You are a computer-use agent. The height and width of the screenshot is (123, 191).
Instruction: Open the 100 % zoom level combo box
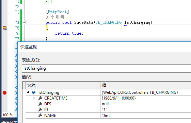coord(10,115)
